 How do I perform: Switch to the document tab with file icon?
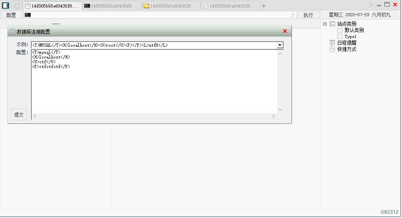230,6
